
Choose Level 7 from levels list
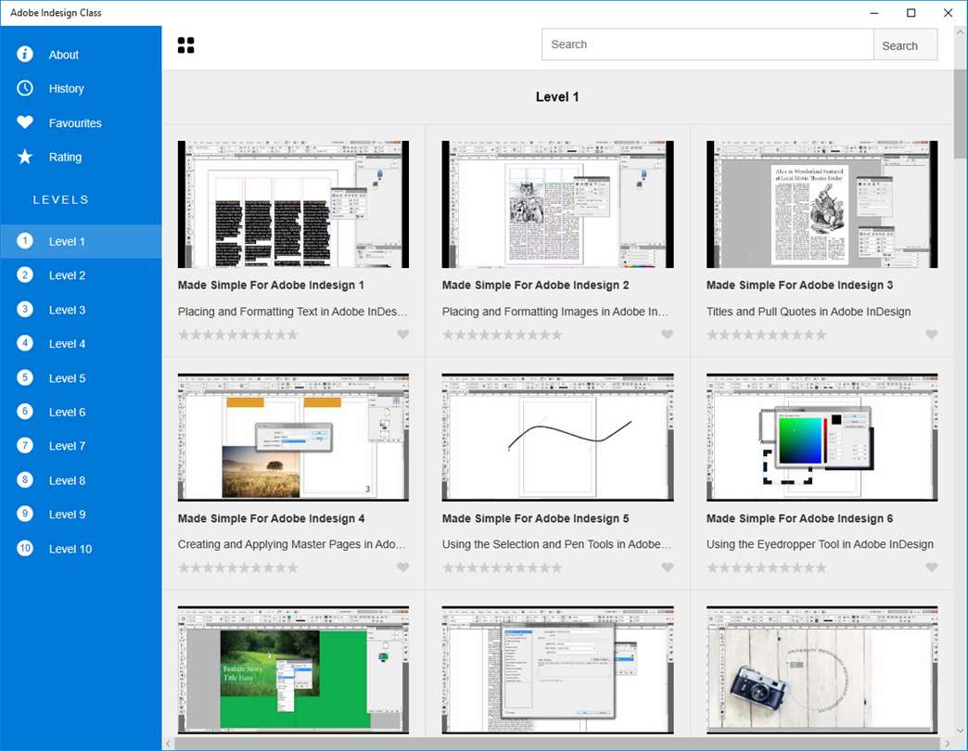click(x=81, y=446)
